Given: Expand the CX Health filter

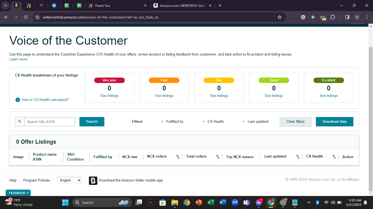Looking at the screenshot, I should point(213,122).
